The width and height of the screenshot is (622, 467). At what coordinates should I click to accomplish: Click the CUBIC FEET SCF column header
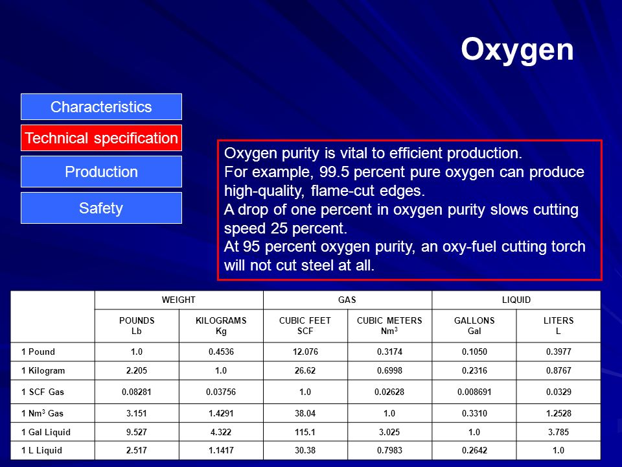point(305,326)
